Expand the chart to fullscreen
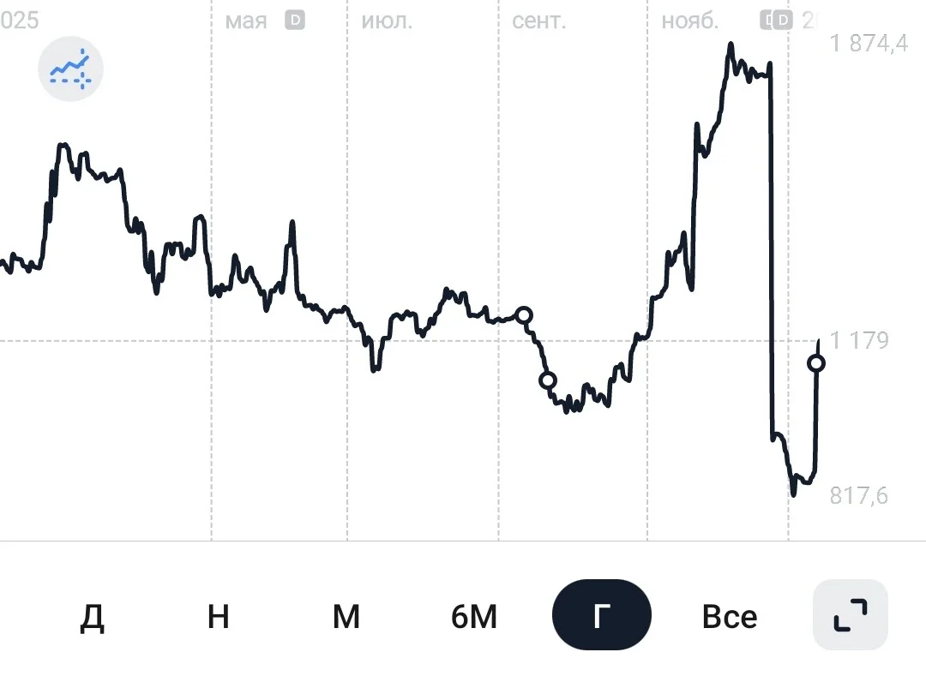926x694 pixels. [x=851, y=615]
